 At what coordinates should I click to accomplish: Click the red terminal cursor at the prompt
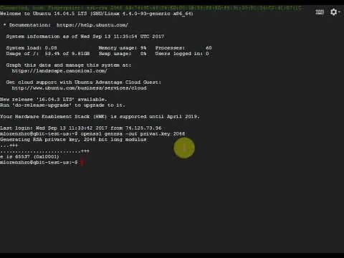pos(82,163)
